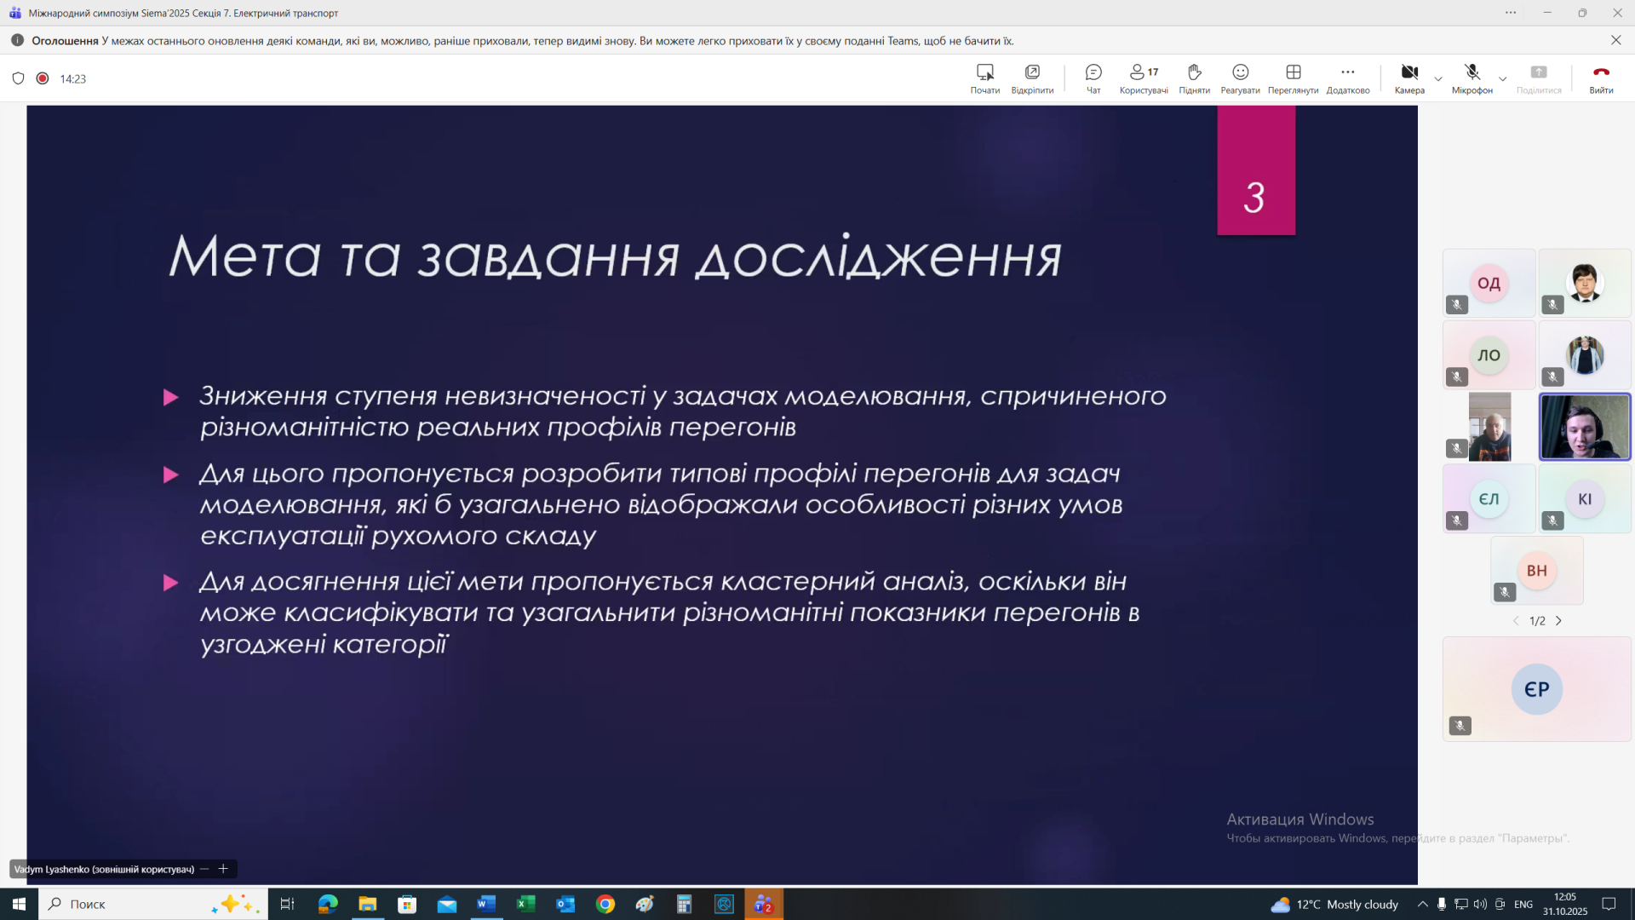
Task: Leave the meeting with the Вийти button
Action: click(x=1601, y=78)
